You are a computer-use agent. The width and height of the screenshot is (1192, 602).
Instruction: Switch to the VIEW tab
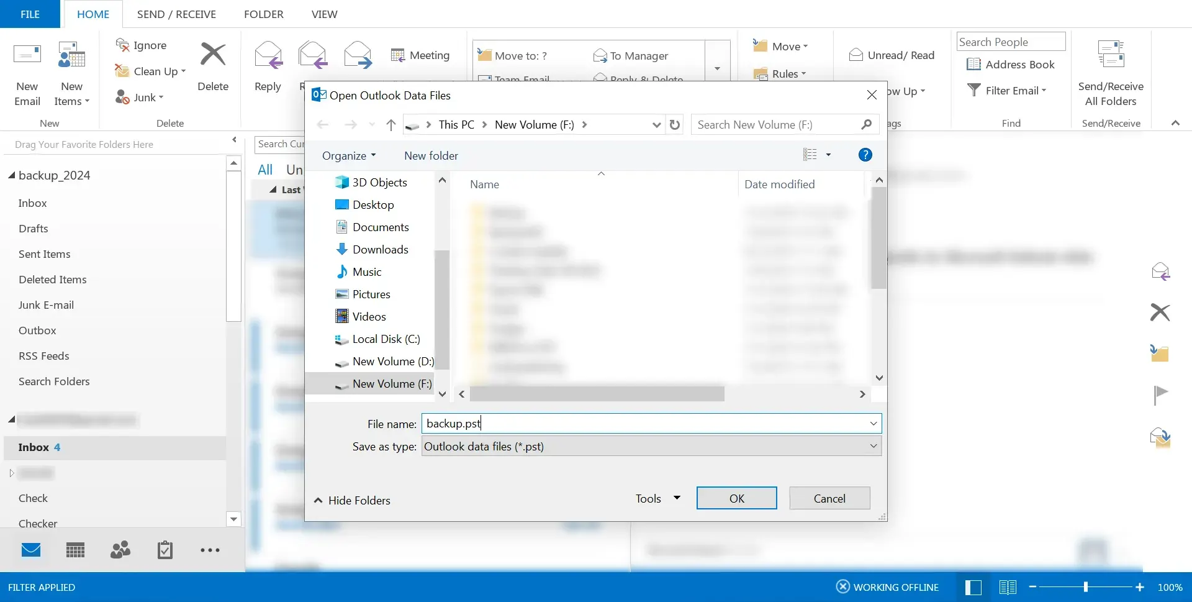coord(325,14)
